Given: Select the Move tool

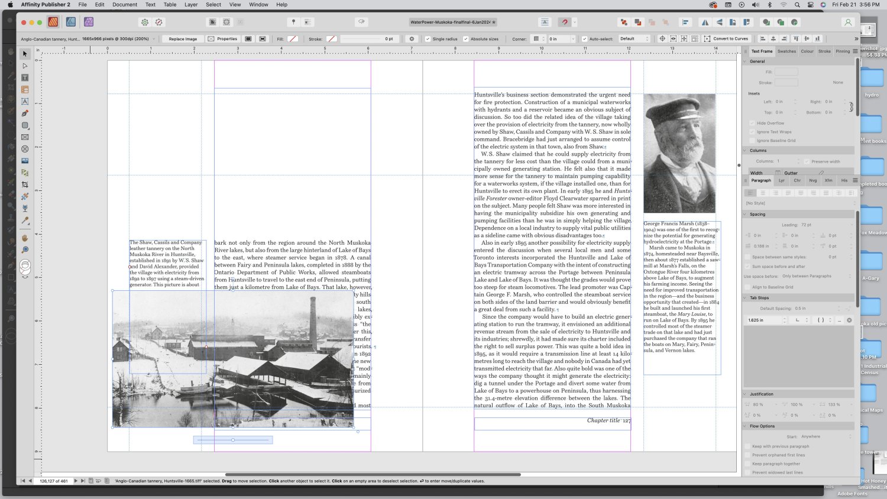Looking at the screenshot, I should tap(24, 55).
